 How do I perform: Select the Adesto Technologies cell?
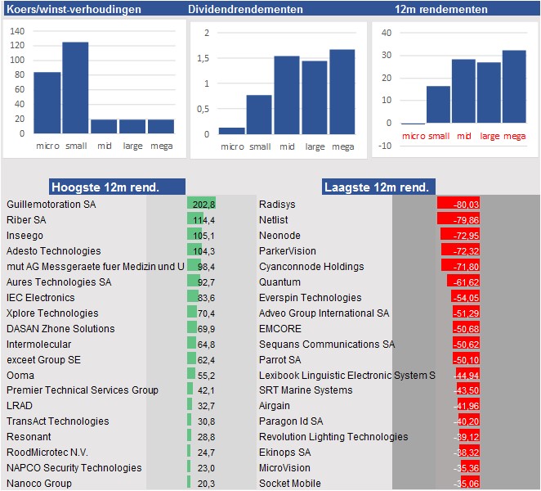point(53,251)
